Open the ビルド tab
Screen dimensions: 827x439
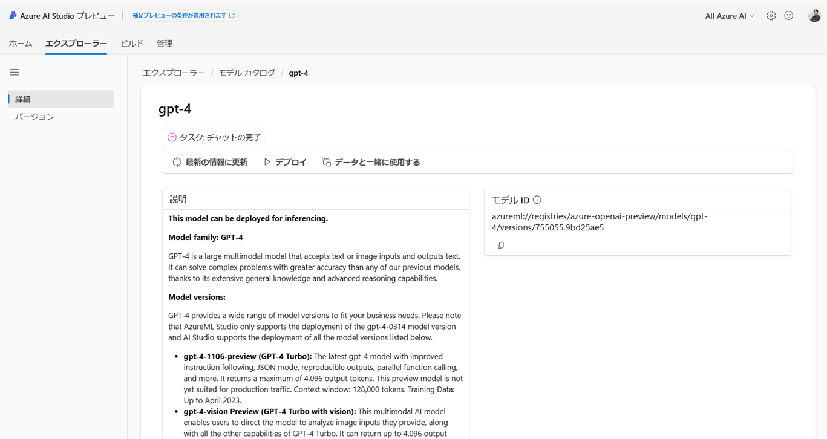132,44
